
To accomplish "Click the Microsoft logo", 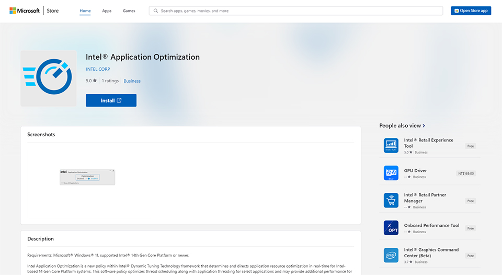I will pos(25,10).
